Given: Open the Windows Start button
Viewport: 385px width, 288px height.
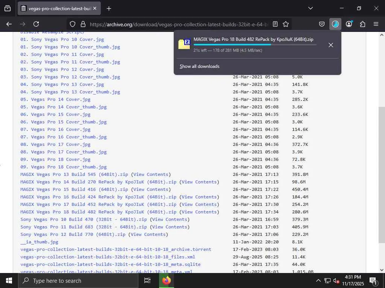Looking at the screenshot, I should click(9, 280).
